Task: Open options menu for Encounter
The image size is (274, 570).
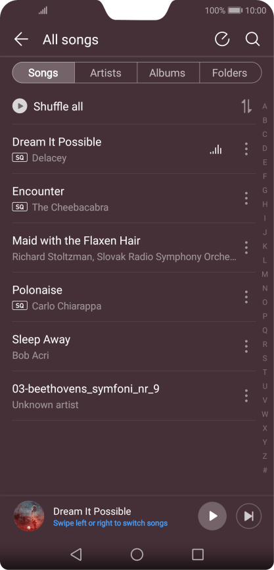Action: 246,198
